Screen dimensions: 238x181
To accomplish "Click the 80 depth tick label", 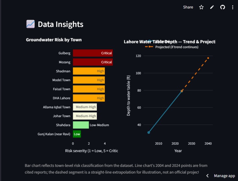I will click(x=139, y=90).
